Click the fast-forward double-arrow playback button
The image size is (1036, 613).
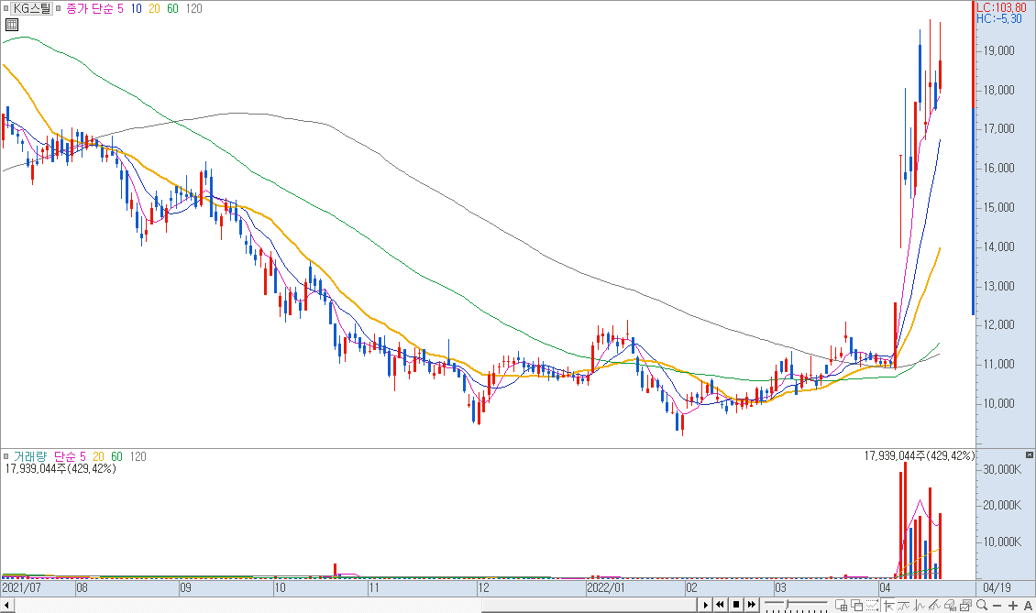click(752, 605)
